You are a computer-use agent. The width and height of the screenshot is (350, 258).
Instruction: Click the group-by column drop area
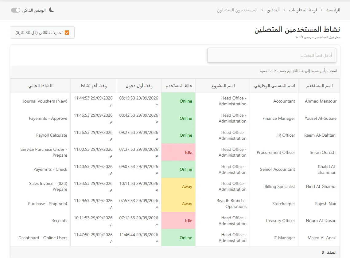click(x=175, y=71)
